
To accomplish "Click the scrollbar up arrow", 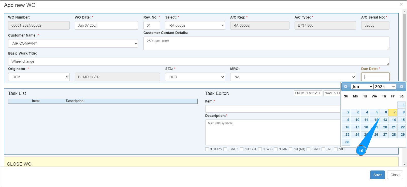I will [404, 12].
